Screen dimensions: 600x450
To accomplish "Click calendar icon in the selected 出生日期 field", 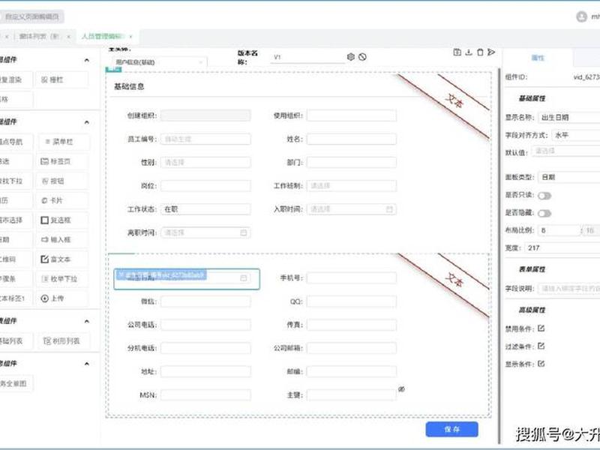I will coord(243,277).
